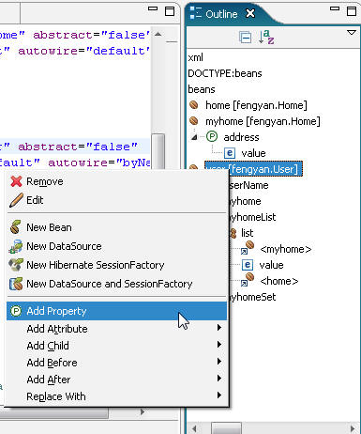Maximize the Outline panel
Screen dimensions: 361x434
pyautogui.click(x=352, y=11)
